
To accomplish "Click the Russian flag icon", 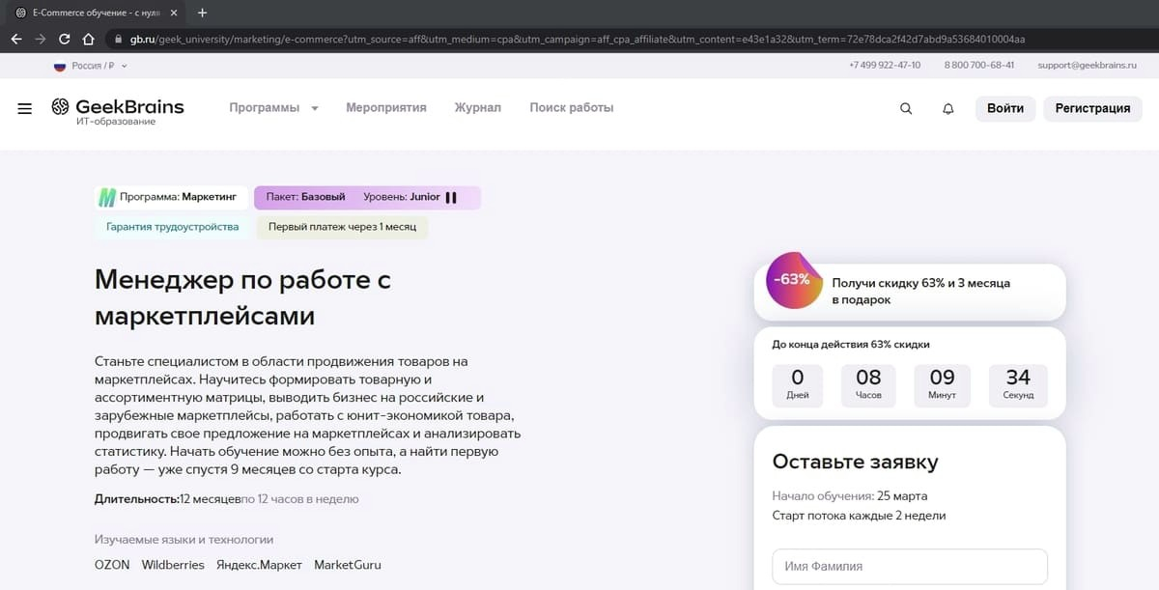I will pyautogui.click(x=59, y=66).
